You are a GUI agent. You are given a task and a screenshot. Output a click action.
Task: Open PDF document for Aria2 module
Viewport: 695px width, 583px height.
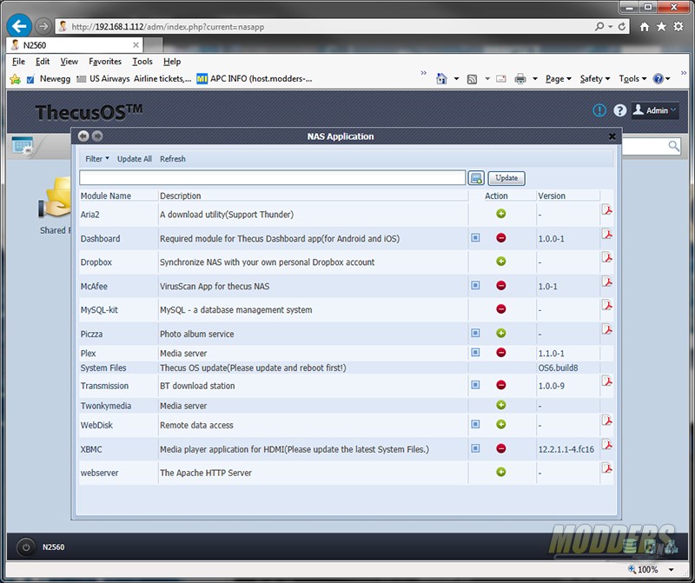pyautogui.click(x=606, y=209)
